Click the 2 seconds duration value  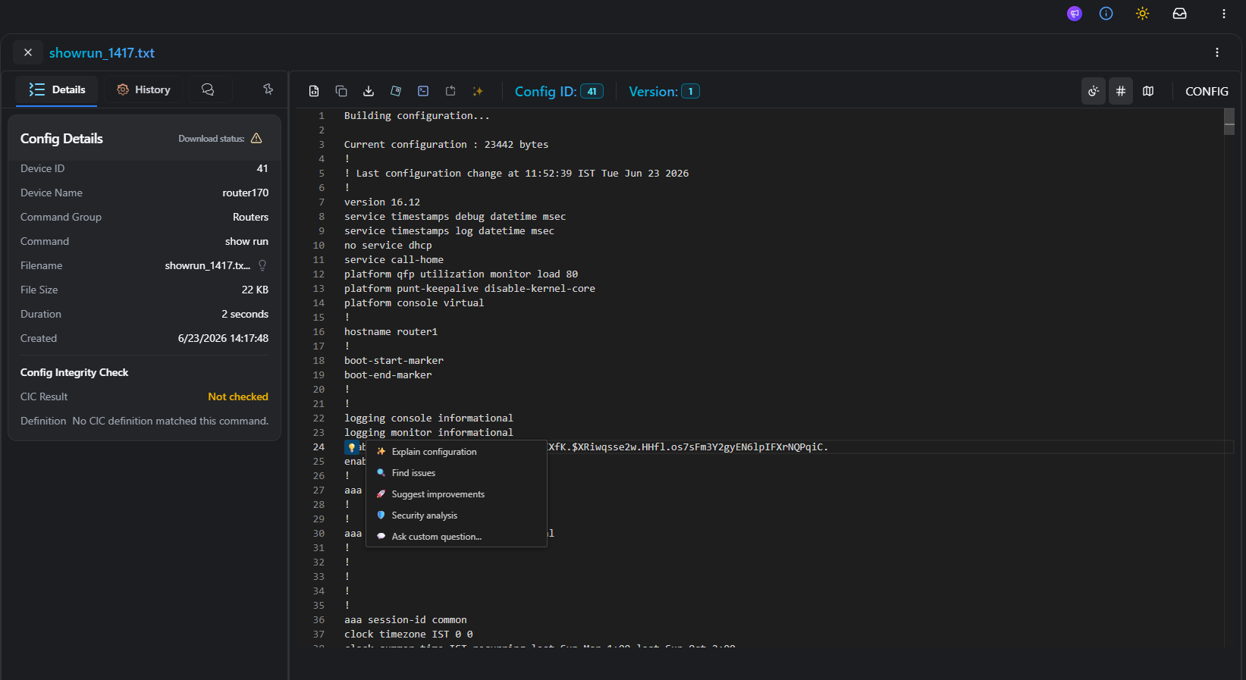pyautogui.click(x=245, y=314)
